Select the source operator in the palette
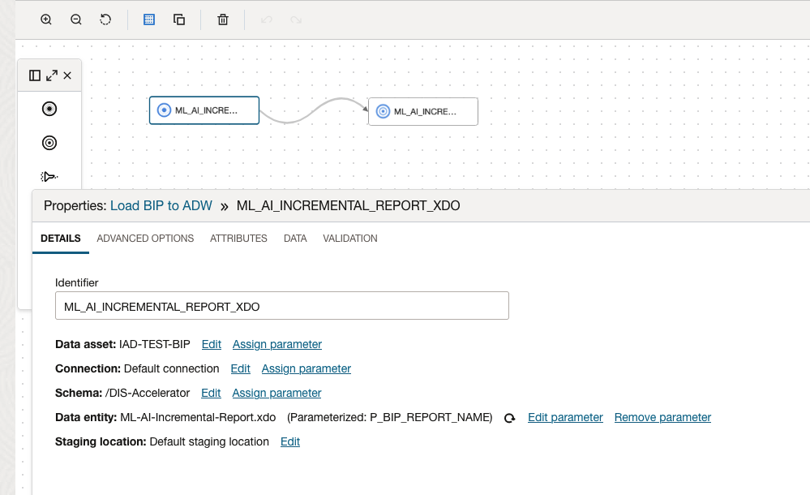 pyautogui.click(x=49, y=108)
